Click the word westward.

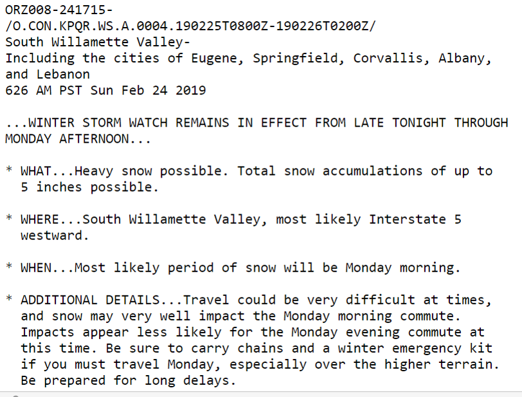pos(55,235)
